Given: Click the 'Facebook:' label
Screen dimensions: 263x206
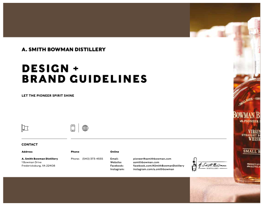Looking at the screenshot, I should point(117,166).
